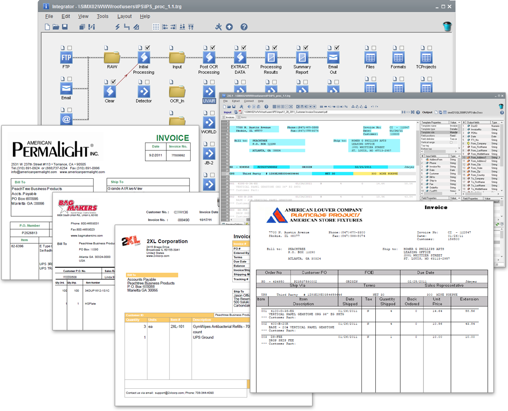Open the Files table icon

click(370, 57)
